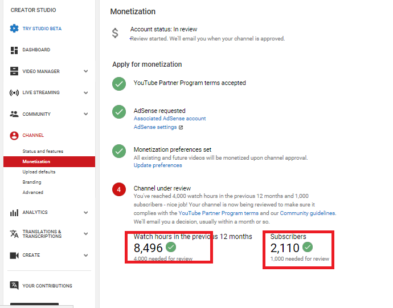393x308 pixels.
Task: Expand the Live Streaming chevron
Action: pyautogui.click(x=85, y=93)
